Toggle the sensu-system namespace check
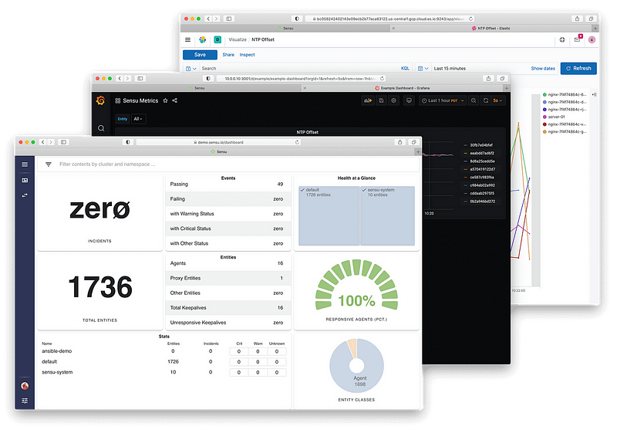Viewport: 617px width, 430px height. pos(364,190)
